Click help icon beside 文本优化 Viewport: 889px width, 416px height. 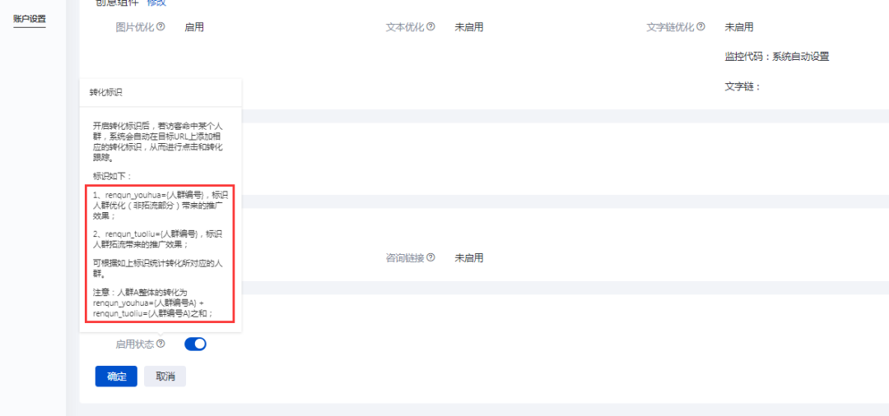pos(431,26)
